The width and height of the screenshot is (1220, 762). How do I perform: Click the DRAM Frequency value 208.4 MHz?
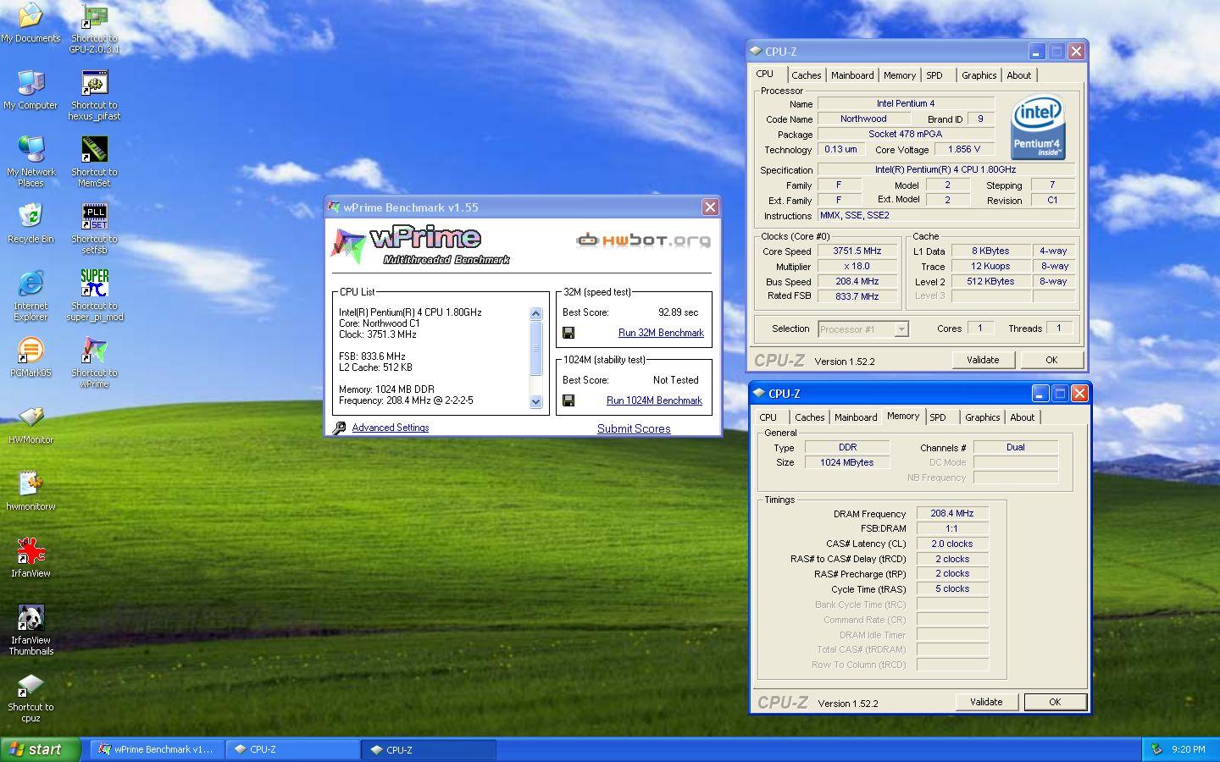click(952, 513)
